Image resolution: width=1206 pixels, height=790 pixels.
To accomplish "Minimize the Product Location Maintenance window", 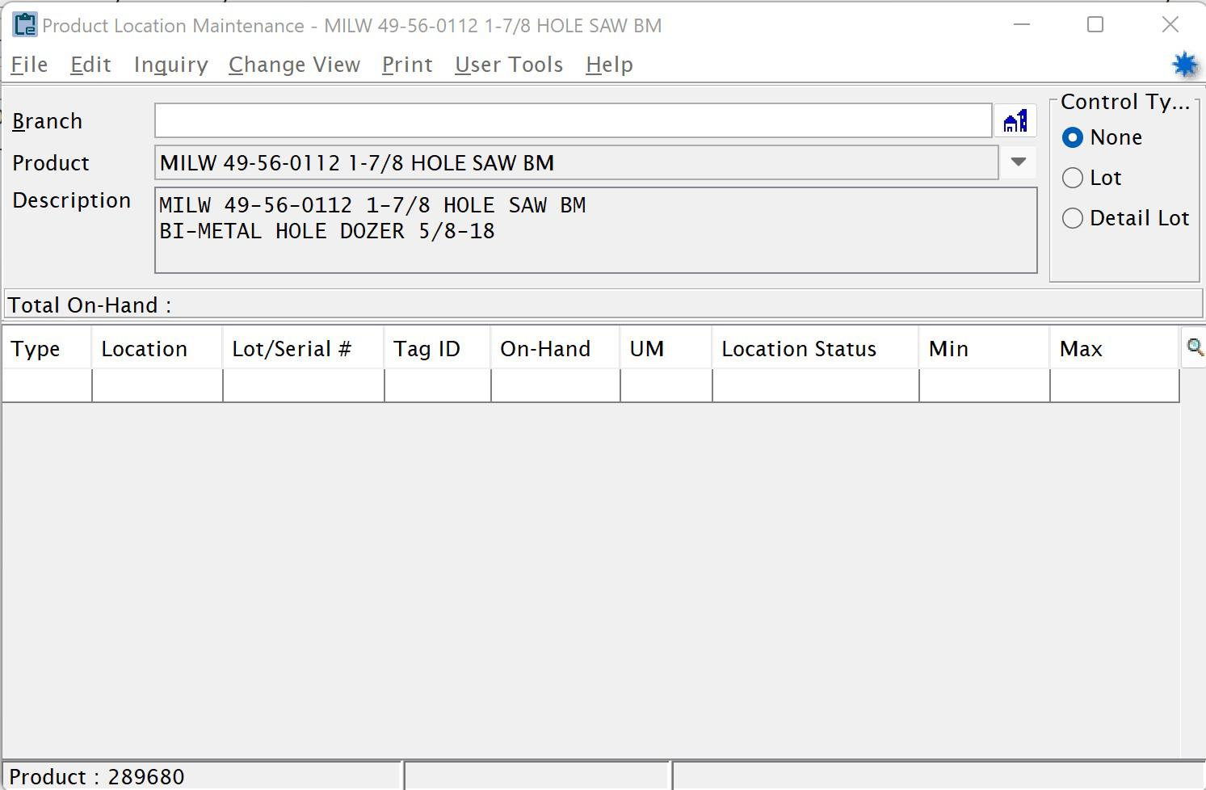I will click(x=1022, y=25).
